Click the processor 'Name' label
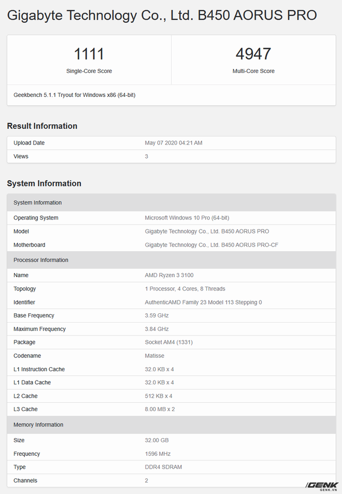This screenshot has width=342, height=494. (21, 275)
